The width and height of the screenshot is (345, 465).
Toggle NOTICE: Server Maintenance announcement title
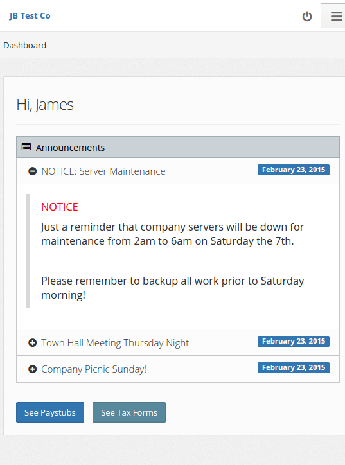[x=103, y=171]
